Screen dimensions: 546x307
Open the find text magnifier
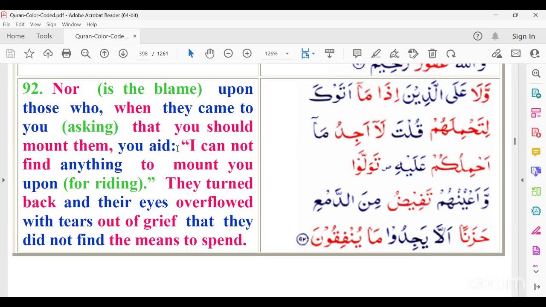[x=85, y=54]
